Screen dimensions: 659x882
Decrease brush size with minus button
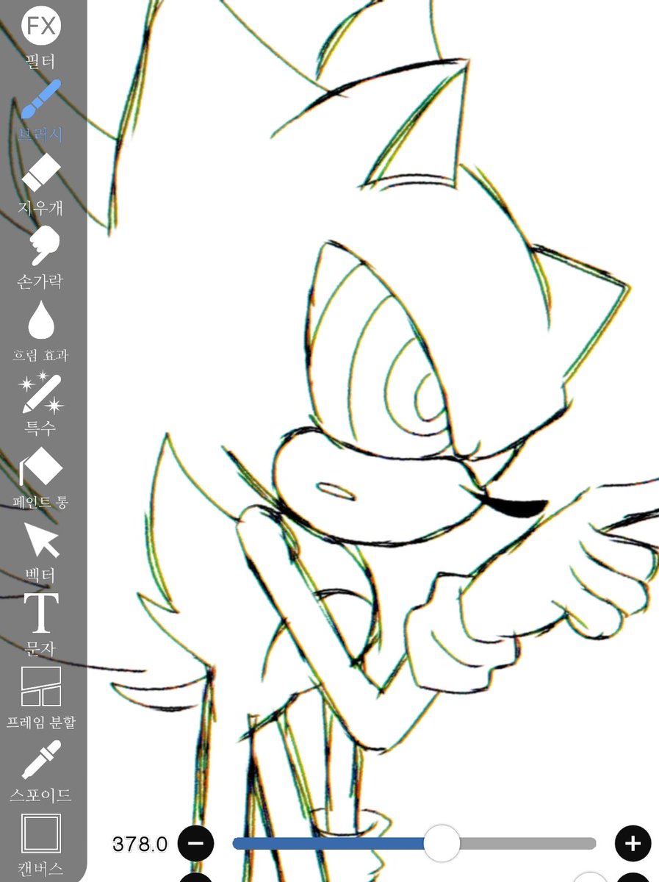pyautogui.click(x=195, y=843)
